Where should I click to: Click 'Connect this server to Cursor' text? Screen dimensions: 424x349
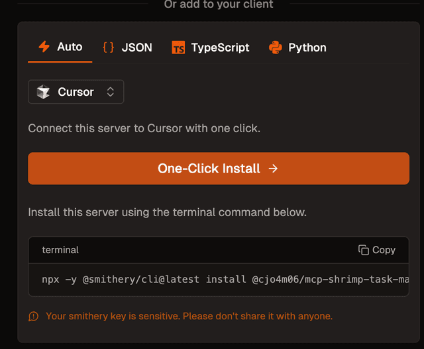pyautogui.click(x=144, y=128)
